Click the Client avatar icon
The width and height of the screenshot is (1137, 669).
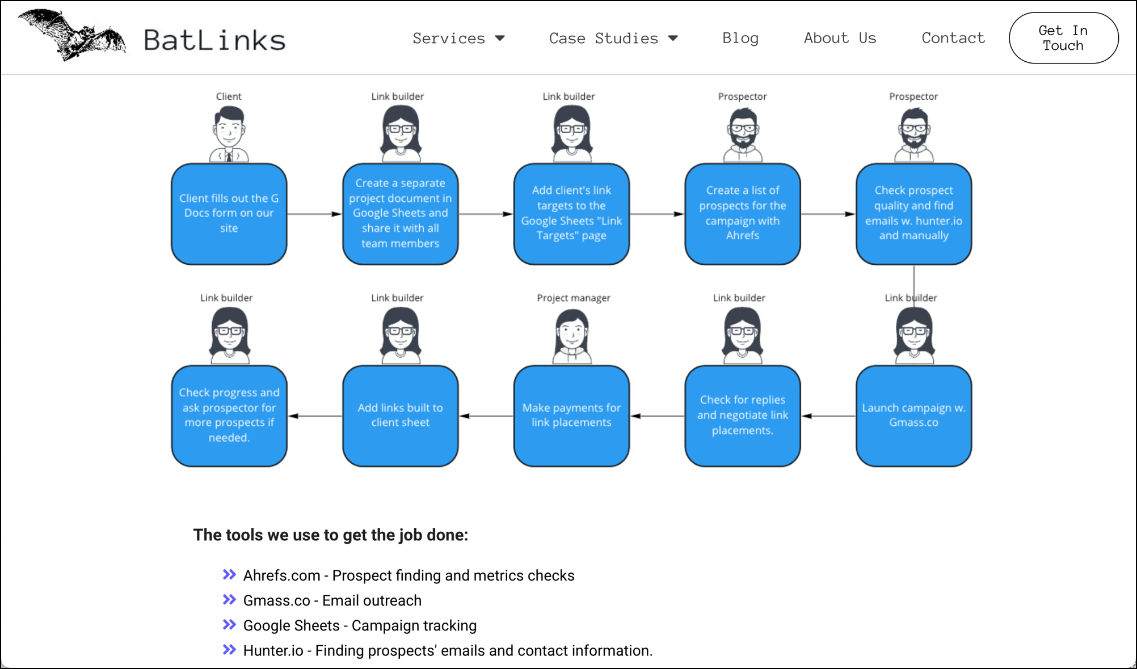click(229, 134)
